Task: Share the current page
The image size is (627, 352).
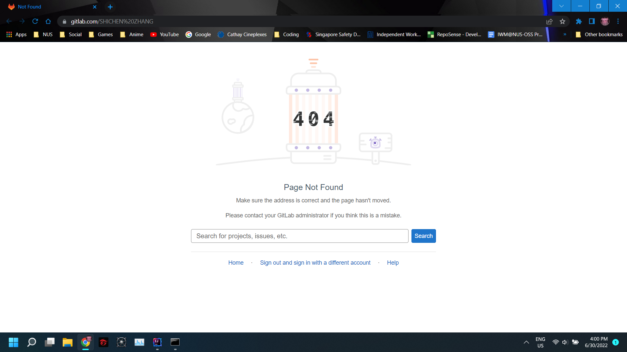Action: (x=550, y=21)
